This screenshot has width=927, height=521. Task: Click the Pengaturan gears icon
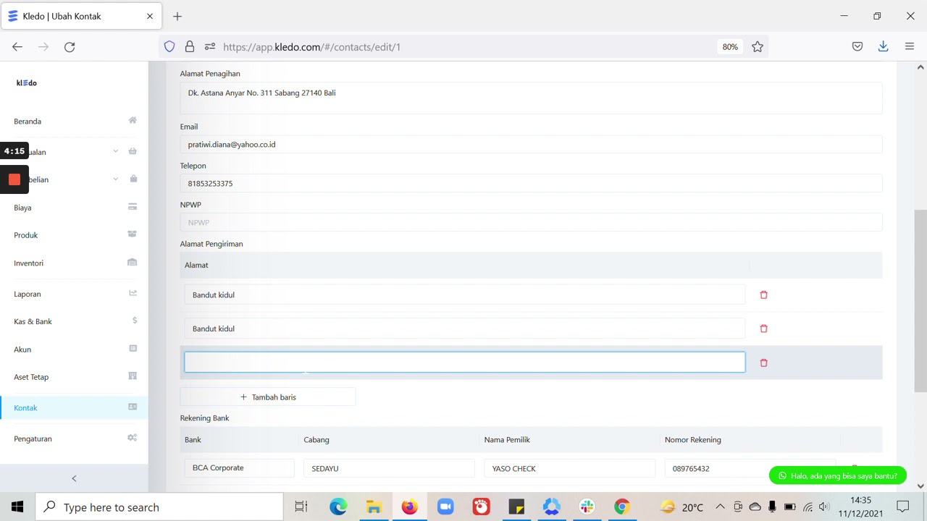tap(133, 438)
